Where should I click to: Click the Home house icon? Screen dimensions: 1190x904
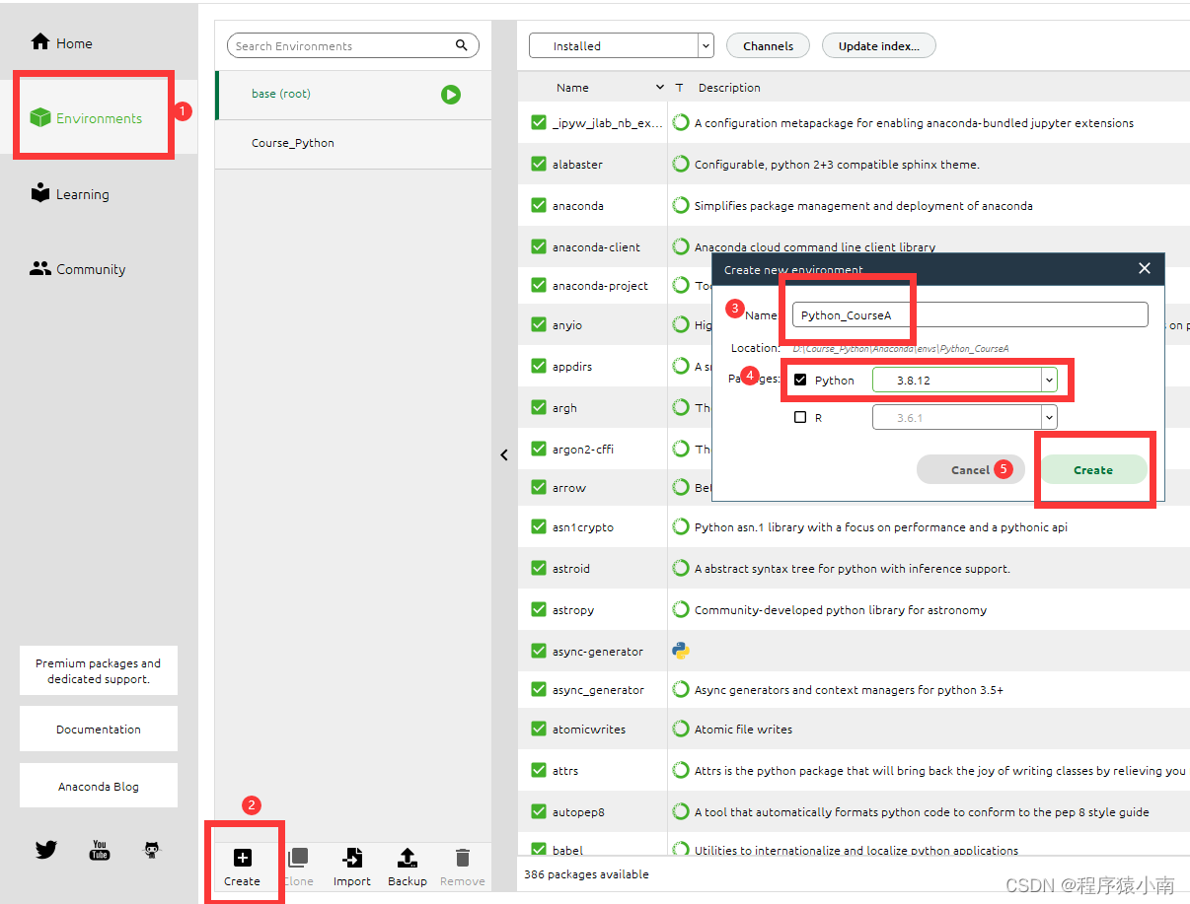pyautogui.click(x=40, y=42)
